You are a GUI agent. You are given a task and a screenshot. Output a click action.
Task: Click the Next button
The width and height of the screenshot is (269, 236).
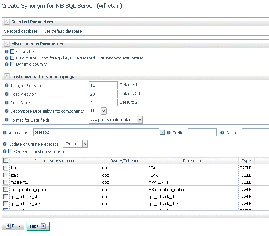38,226
